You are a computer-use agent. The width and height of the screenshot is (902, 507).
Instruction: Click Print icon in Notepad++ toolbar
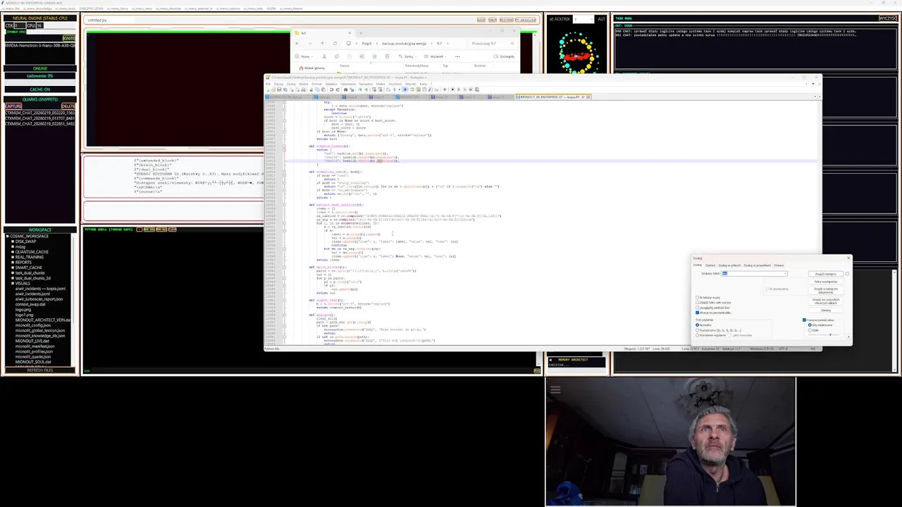pos(303,89)
